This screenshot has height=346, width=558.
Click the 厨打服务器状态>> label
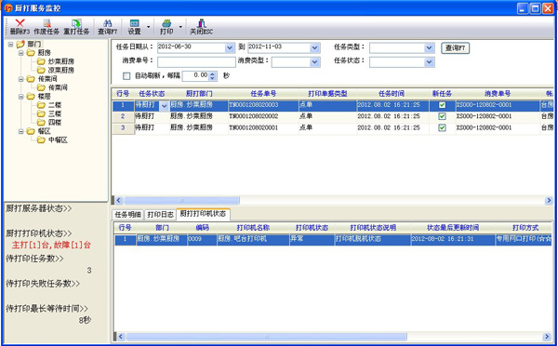pos(38,208)
